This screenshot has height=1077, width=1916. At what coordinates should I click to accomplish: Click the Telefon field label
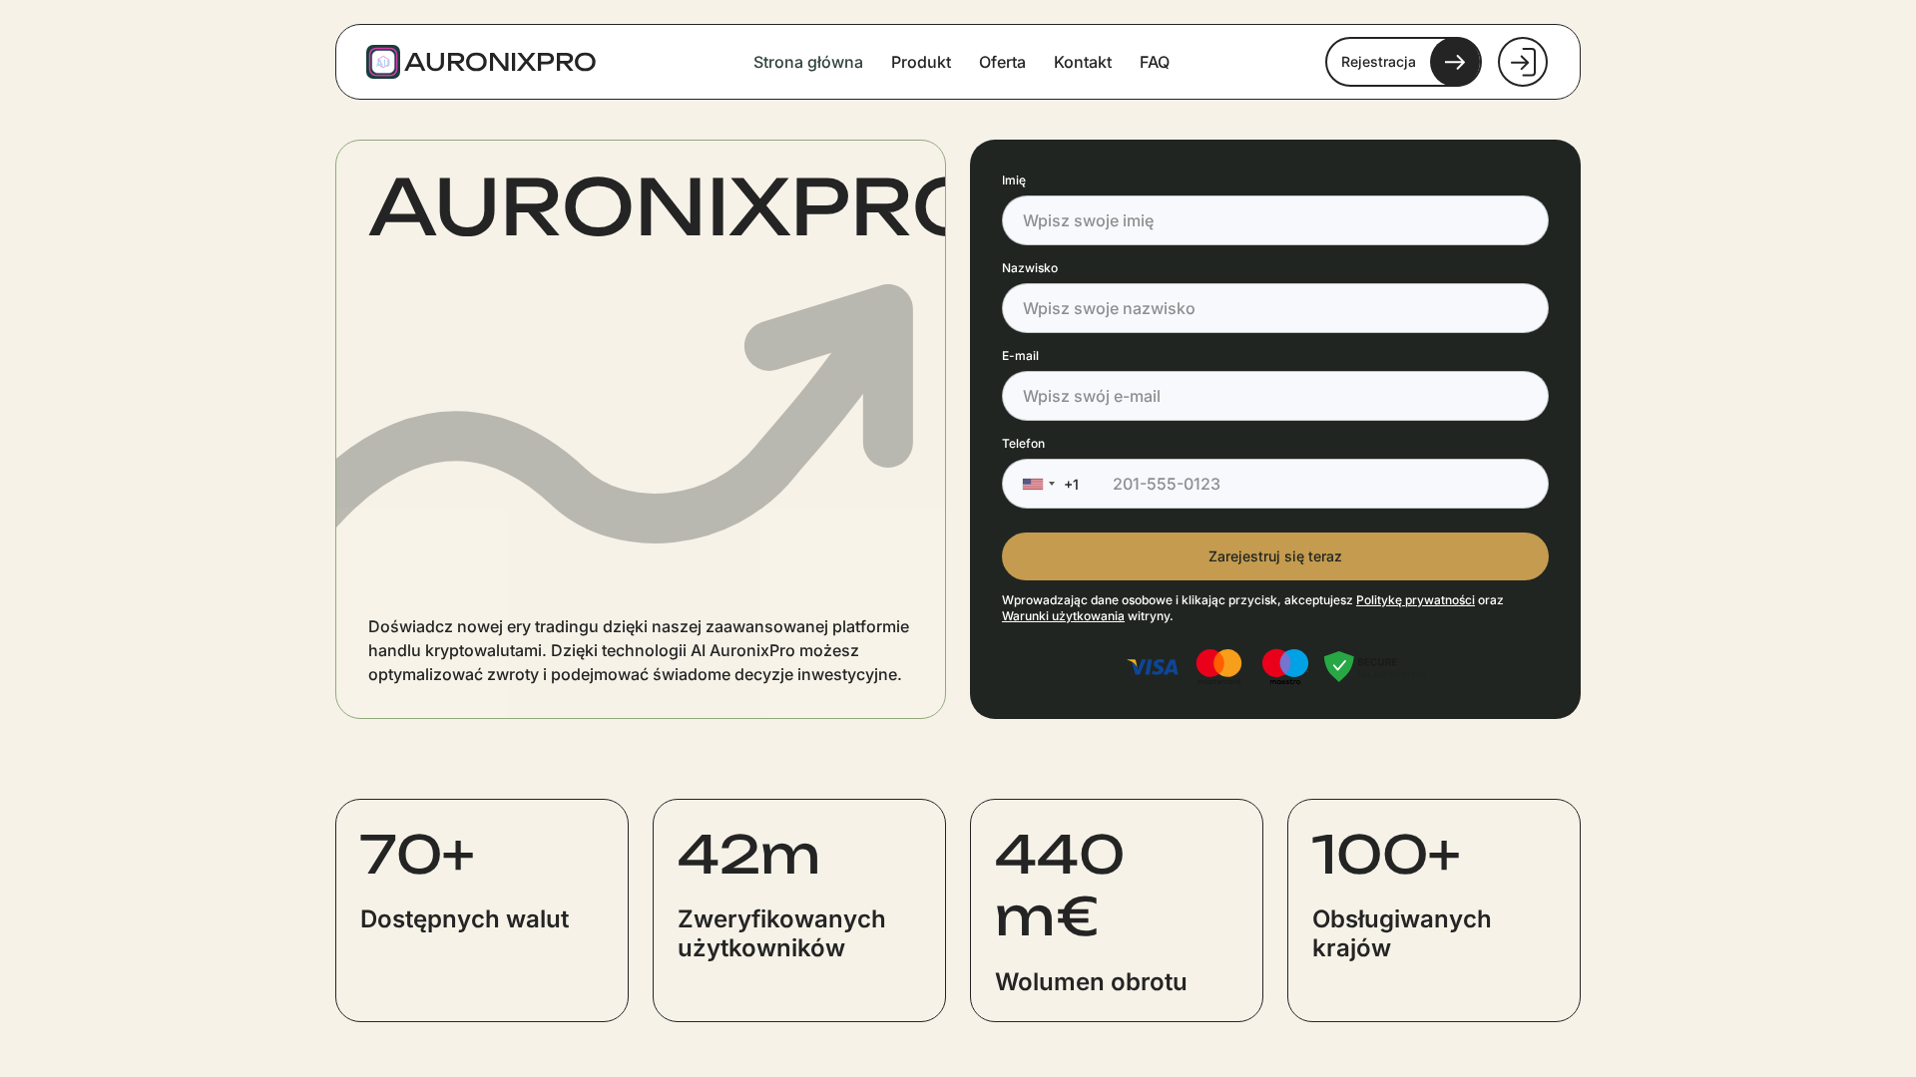tap(1023, 444)
